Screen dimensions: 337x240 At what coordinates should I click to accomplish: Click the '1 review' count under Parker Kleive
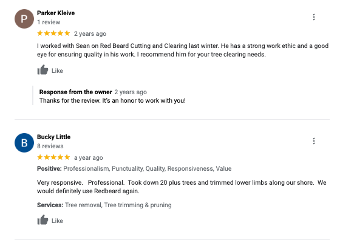pyautogui.click(x=49, y=22)
